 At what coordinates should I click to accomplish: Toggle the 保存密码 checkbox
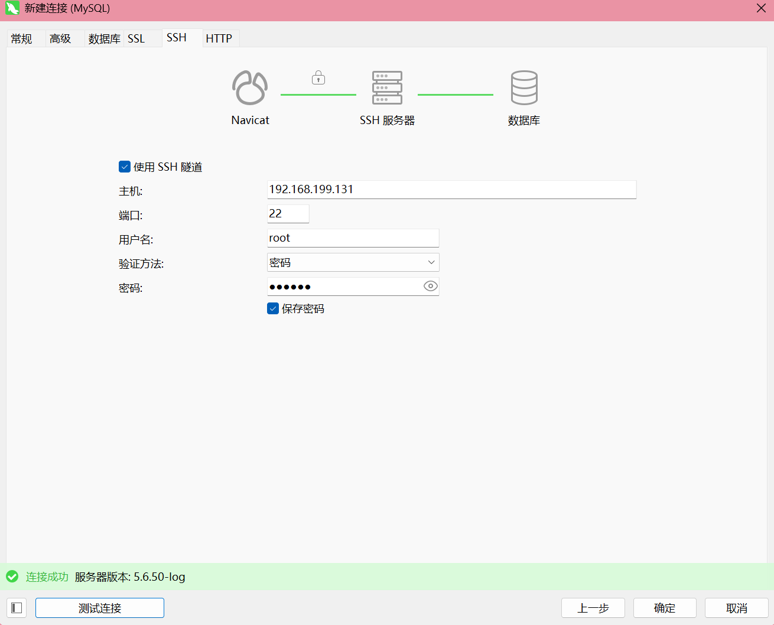(x=273, y=309)
